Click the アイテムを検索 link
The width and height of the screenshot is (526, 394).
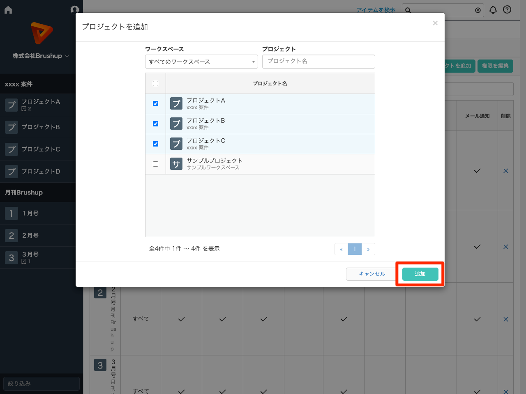point(376,10)
